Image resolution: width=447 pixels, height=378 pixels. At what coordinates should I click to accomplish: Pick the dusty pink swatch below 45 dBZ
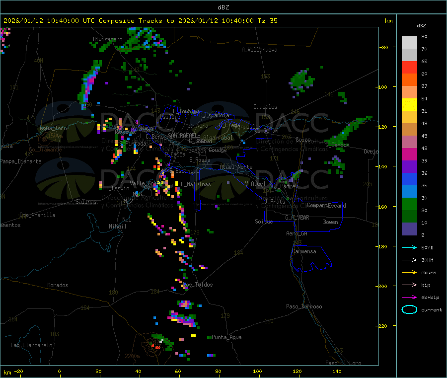[x=409, y=142]
